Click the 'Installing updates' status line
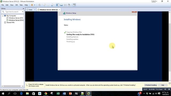Viewport: 171px width, 96px height. click(72, 39)
